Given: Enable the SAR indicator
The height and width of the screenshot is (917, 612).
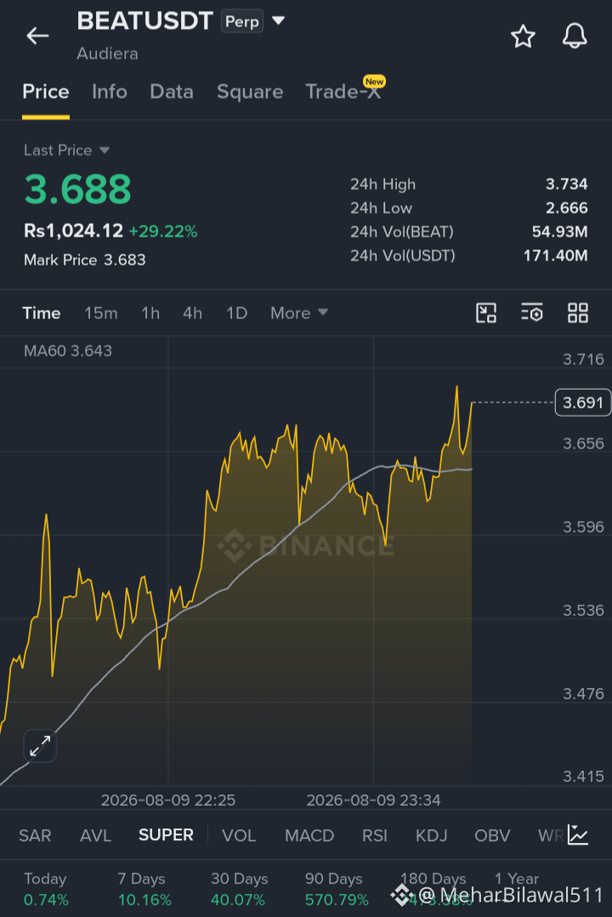Looking at the screenshot, I should point(35,835).
